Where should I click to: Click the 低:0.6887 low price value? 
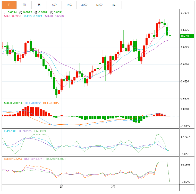[x=41, y=12]
